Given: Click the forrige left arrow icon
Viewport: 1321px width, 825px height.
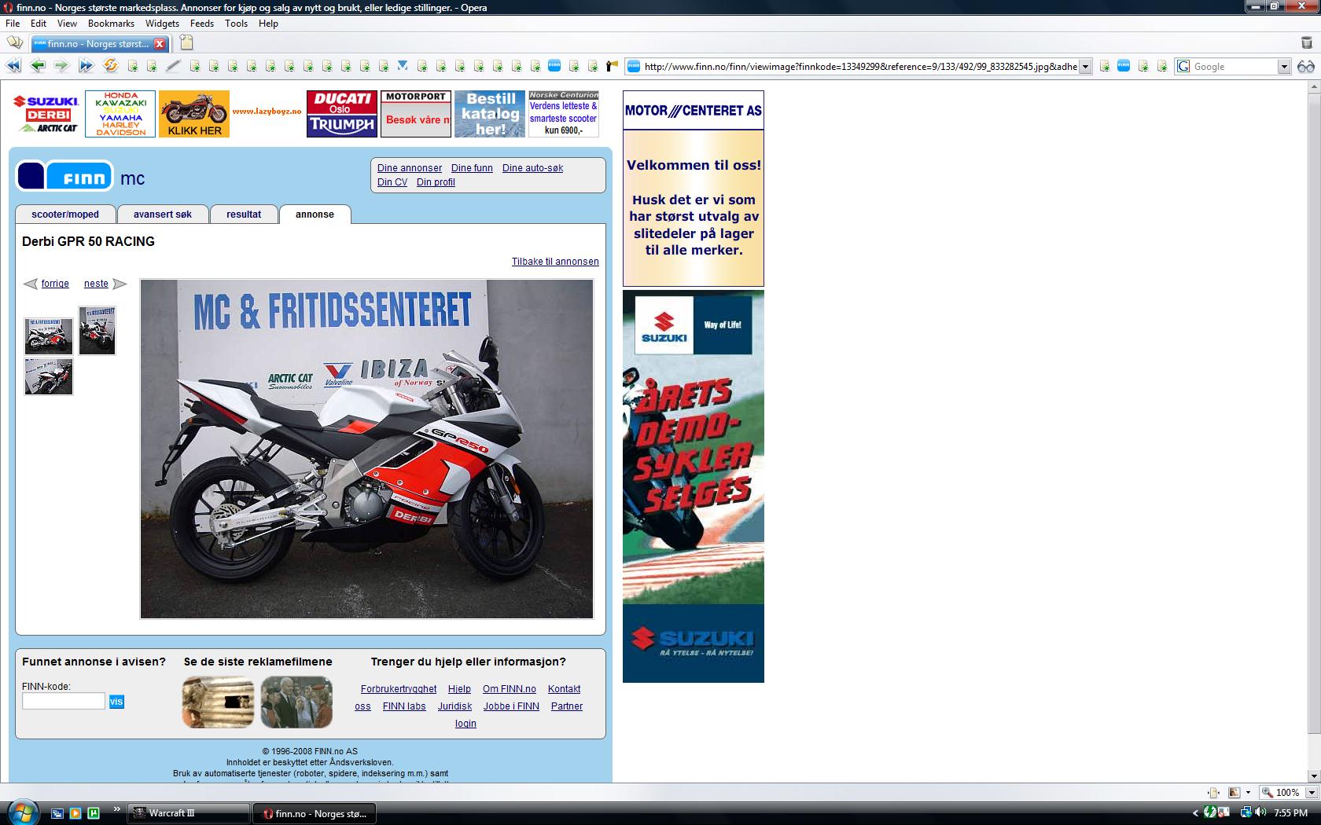Looking at the screenshot, I should pos(30,284).
